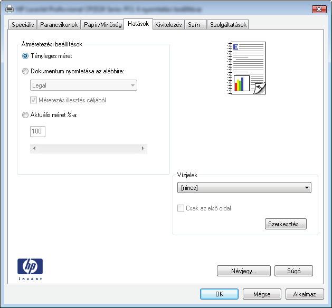Select the Hatások tab
This screenshot has width=332, height=308.
point(138,24)
